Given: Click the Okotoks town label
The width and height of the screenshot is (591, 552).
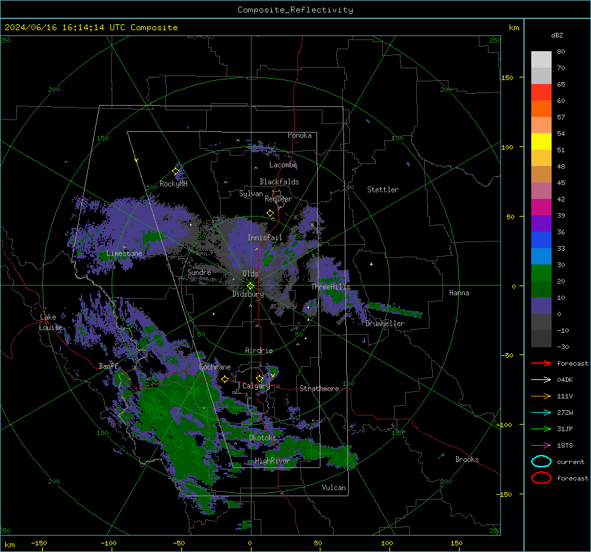Looking at the screenshot, I should click(263, 438).
